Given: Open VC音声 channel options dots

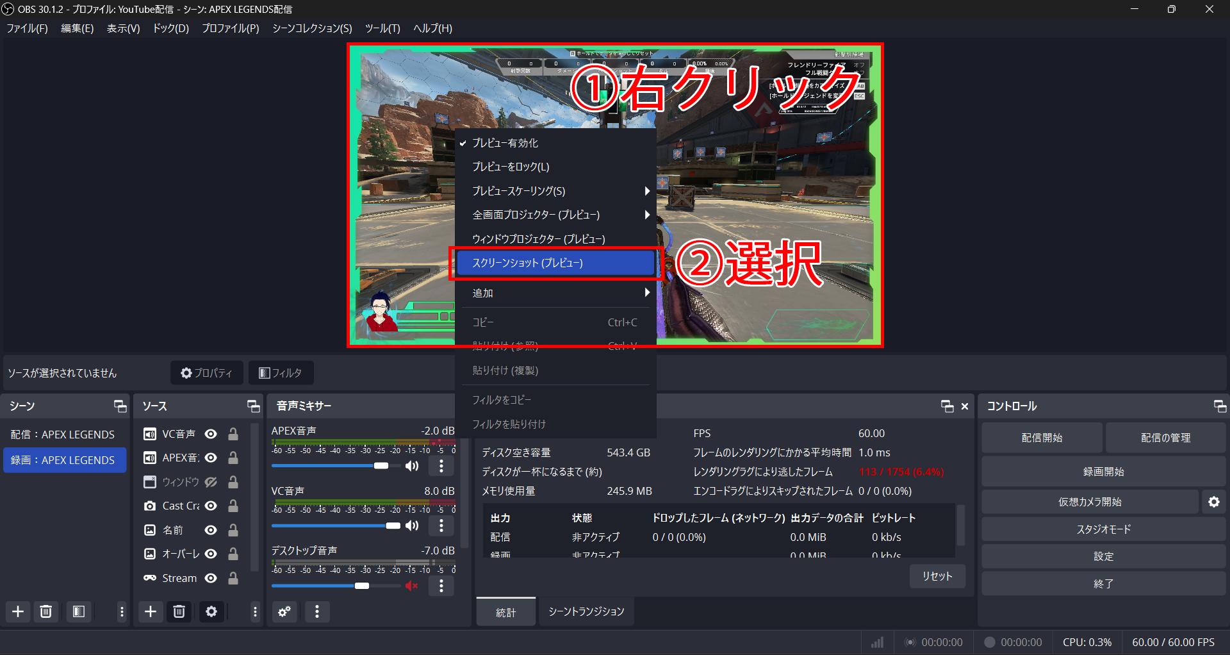Looking at the screenshot, I should coord(441,526).
